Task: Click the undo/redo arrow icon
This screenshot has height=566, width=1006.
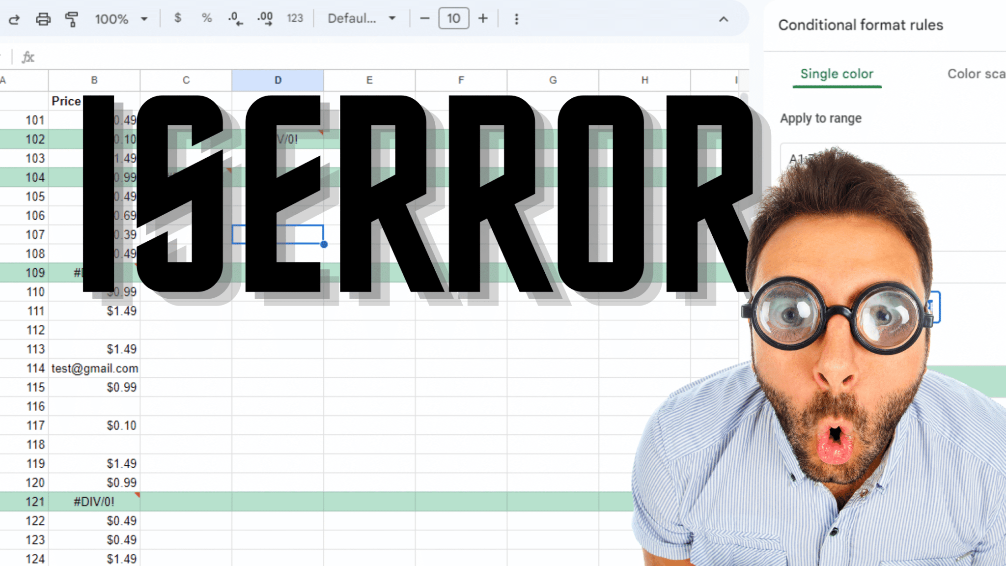Action: 14,19
